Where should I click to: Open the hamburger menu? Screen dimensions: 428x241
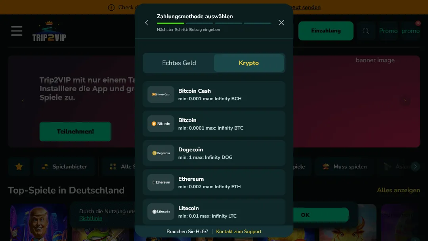click(x=17, y=31)
